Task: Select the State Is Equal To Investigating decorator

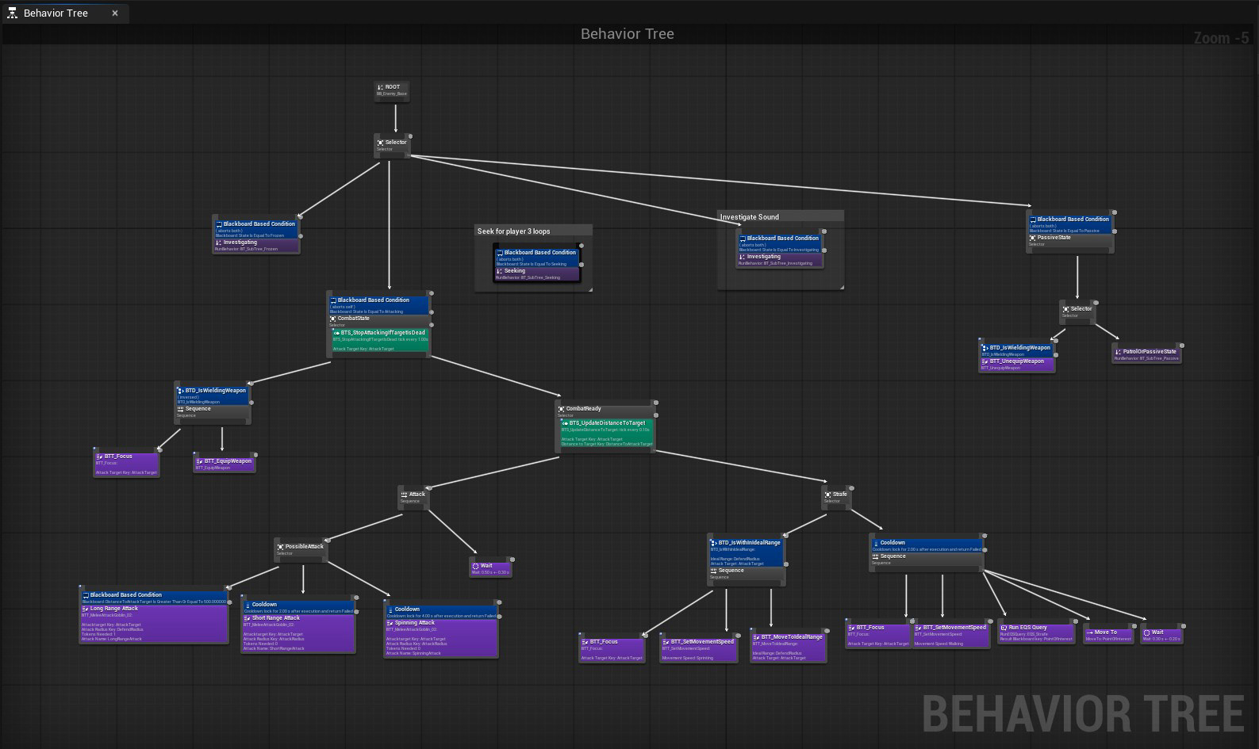Action: click(x=780, y=243)
